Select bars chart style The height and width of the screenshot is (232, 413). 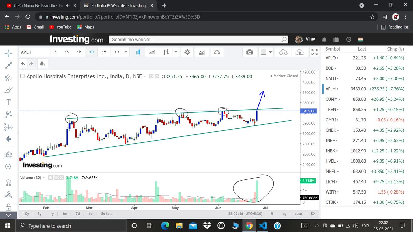click(166, 52)
